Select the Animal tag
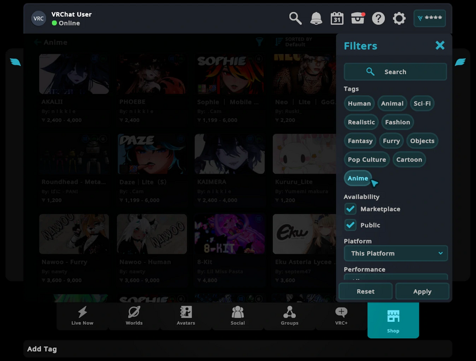This screenshot has width=476, height=361. point(392,104)
